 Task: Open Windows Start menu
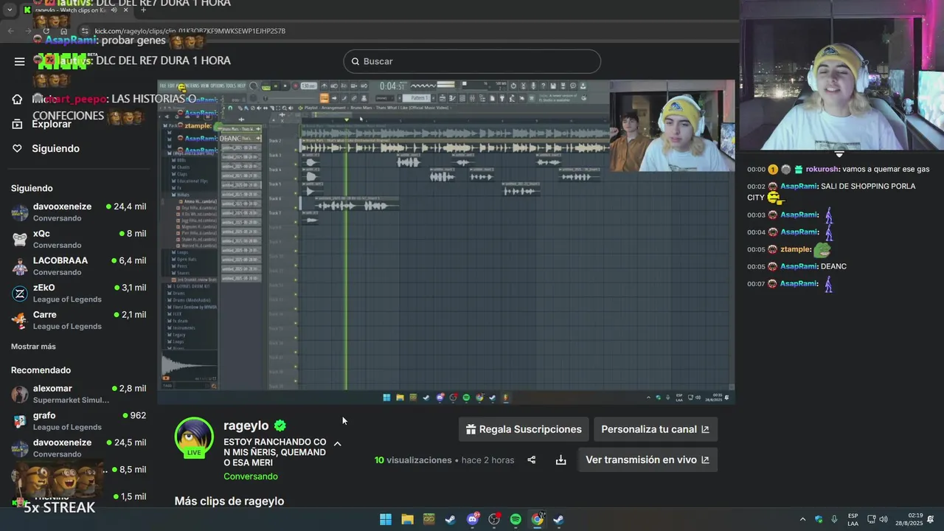386,519
